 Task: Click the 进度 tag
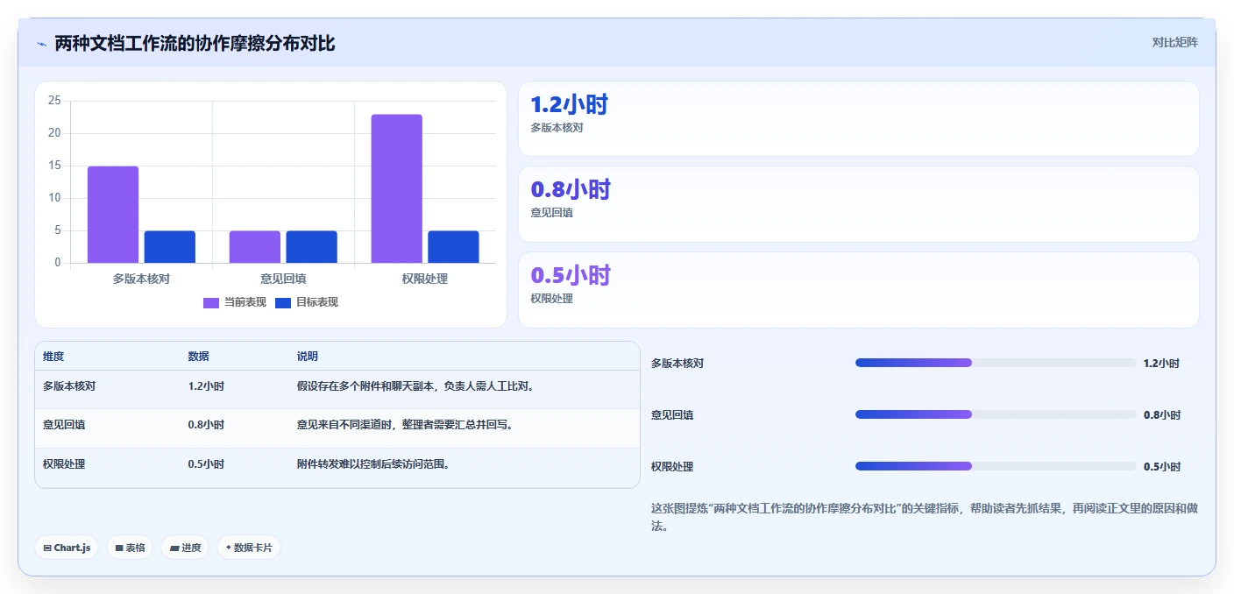click(185, 548)
